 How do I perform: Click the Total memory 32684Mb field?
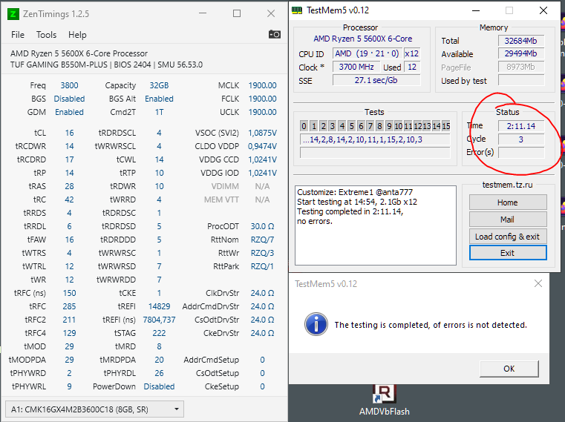520,41
